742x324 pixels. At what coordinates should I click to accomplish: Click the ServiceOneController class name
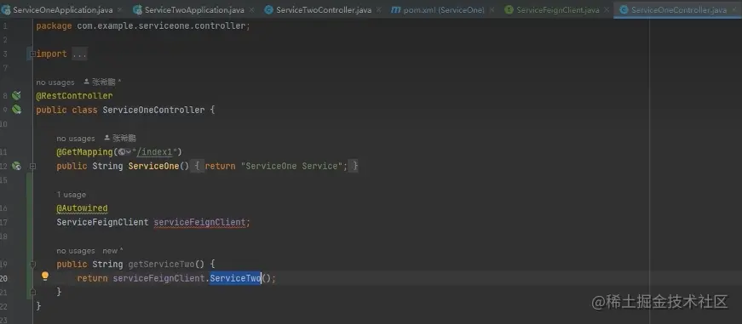(154, 110)
